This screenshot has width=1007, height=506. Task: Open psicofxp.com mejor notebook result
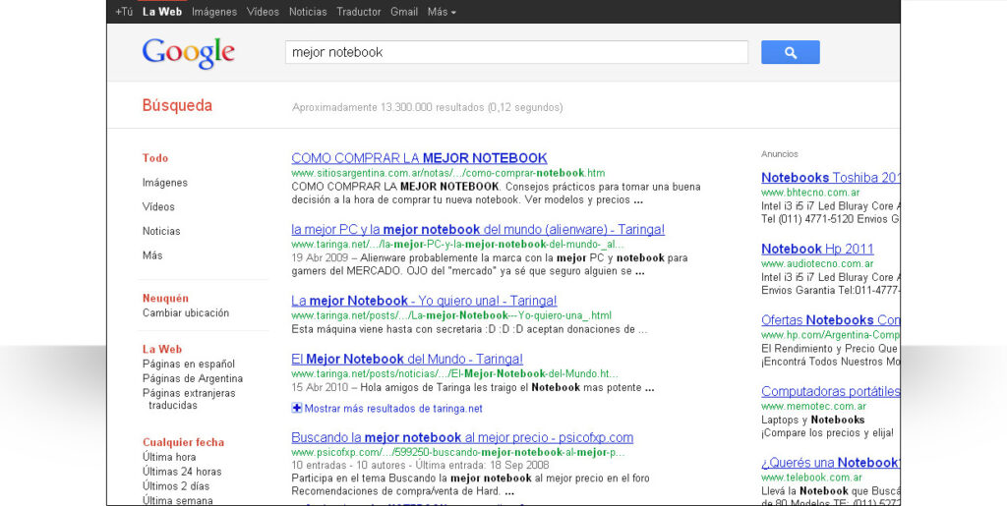point(462,437)
